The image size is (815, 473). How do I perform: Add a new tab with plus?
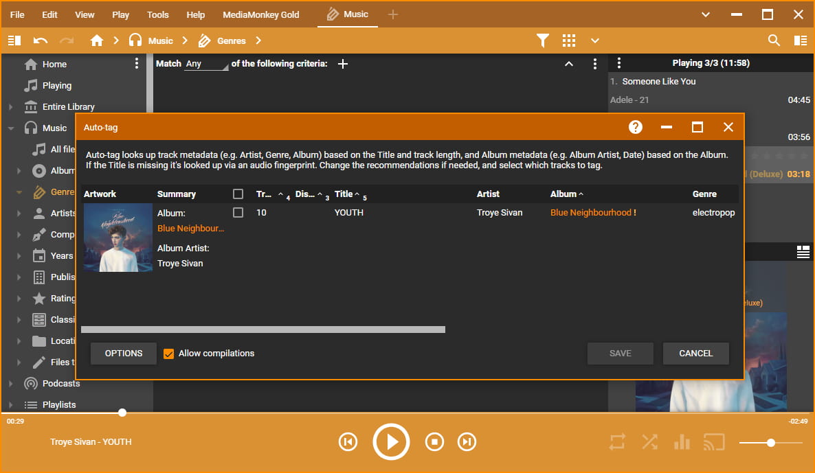pyautogui.click(x=393, y=14)
